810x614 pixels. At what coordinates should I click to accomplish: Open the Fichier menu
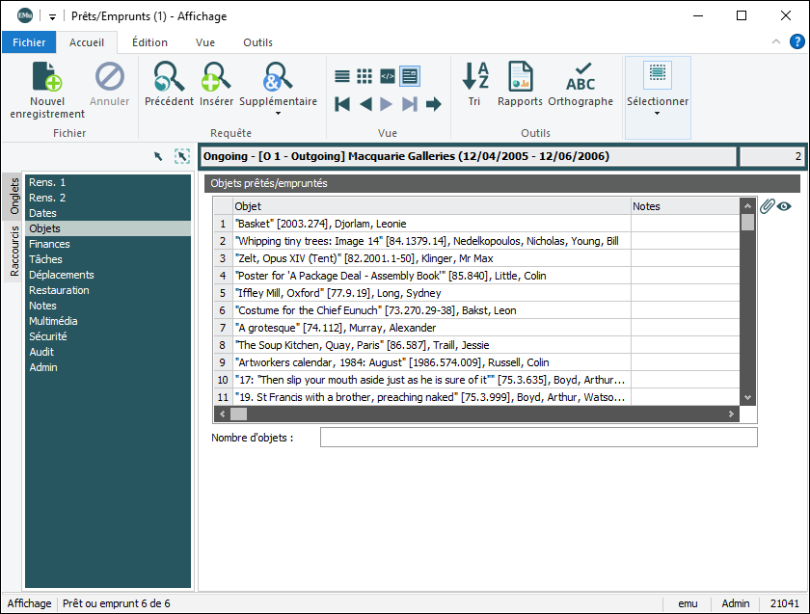(29, 42)
